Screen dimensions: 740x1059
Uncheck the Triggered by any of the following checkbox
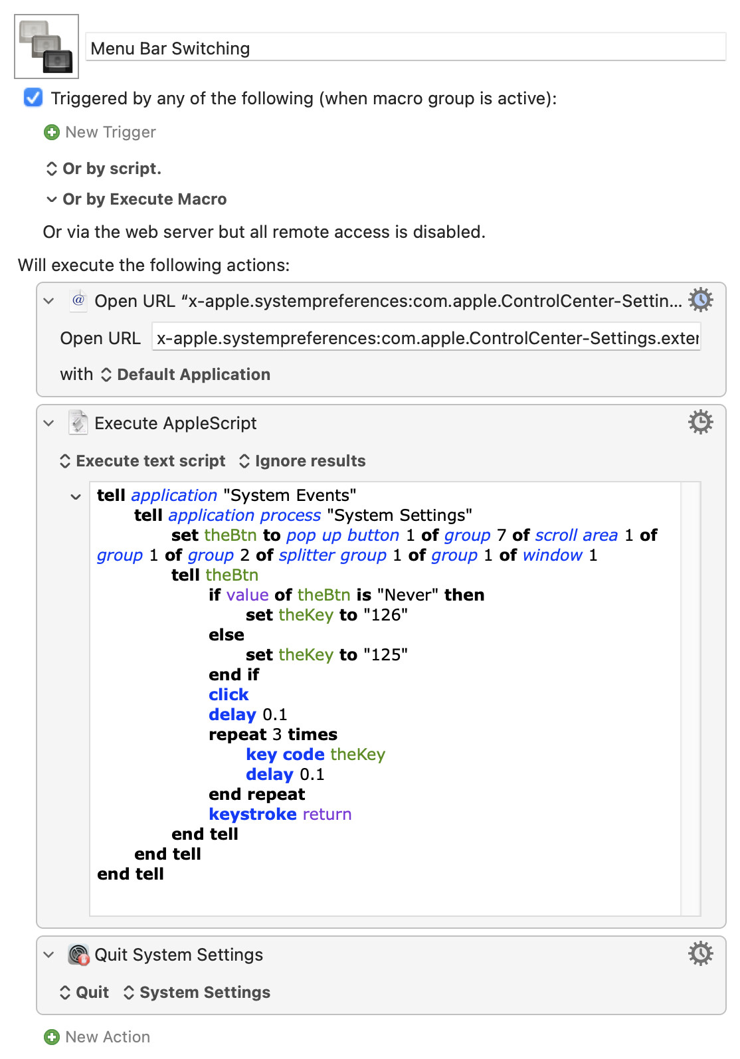click(x=33, y=98)
